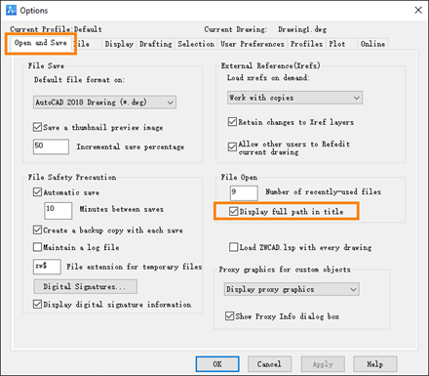Go to the Profiles tab
429x376 pixels.
pos(306,44)
